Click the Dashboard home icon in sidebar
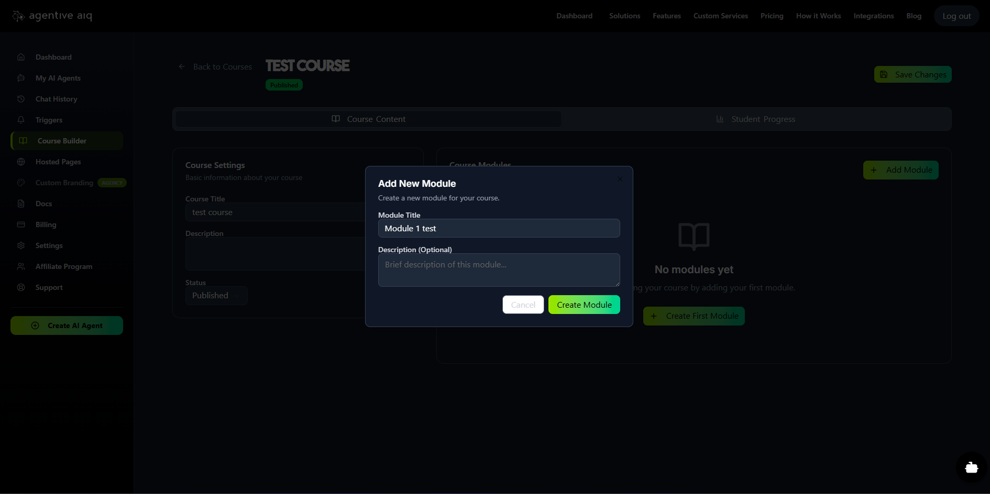The height and width of the screenshot is (494, 990). (21, 57)
